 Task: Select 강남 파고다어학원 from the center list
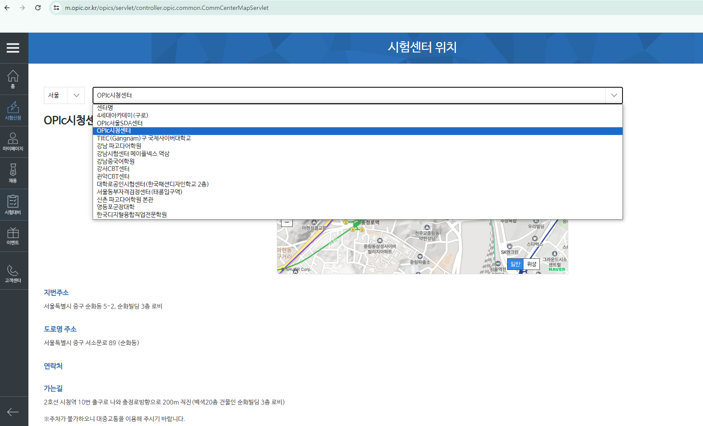point(119,146)
